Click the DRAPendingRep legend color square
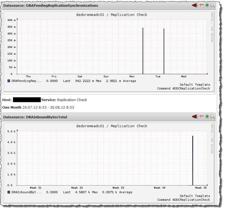Viewport: 225px width, 211px height. tap(9, 81)
